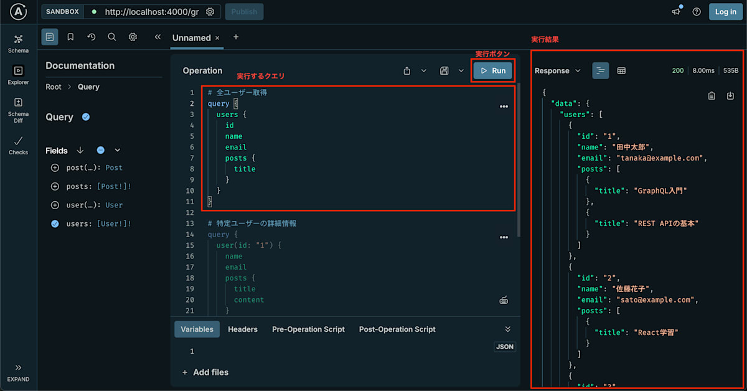Switch to the Headers tab
Screen dimensions: 747x391
(243, 329)
